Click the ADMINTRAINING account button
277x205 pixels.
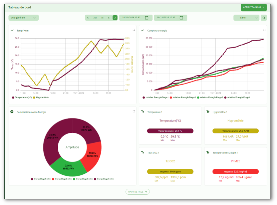tap(254, 7)
